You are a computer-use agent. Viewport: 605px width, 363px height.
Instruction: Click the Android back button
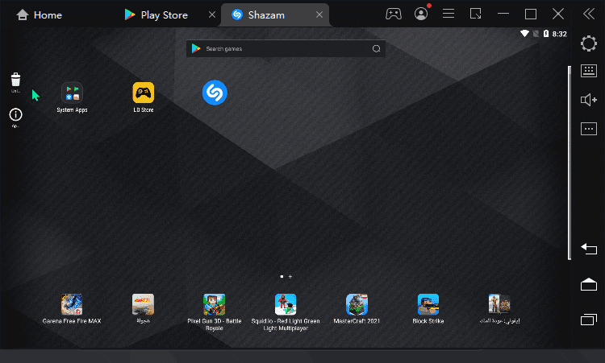tap(589, 249)
